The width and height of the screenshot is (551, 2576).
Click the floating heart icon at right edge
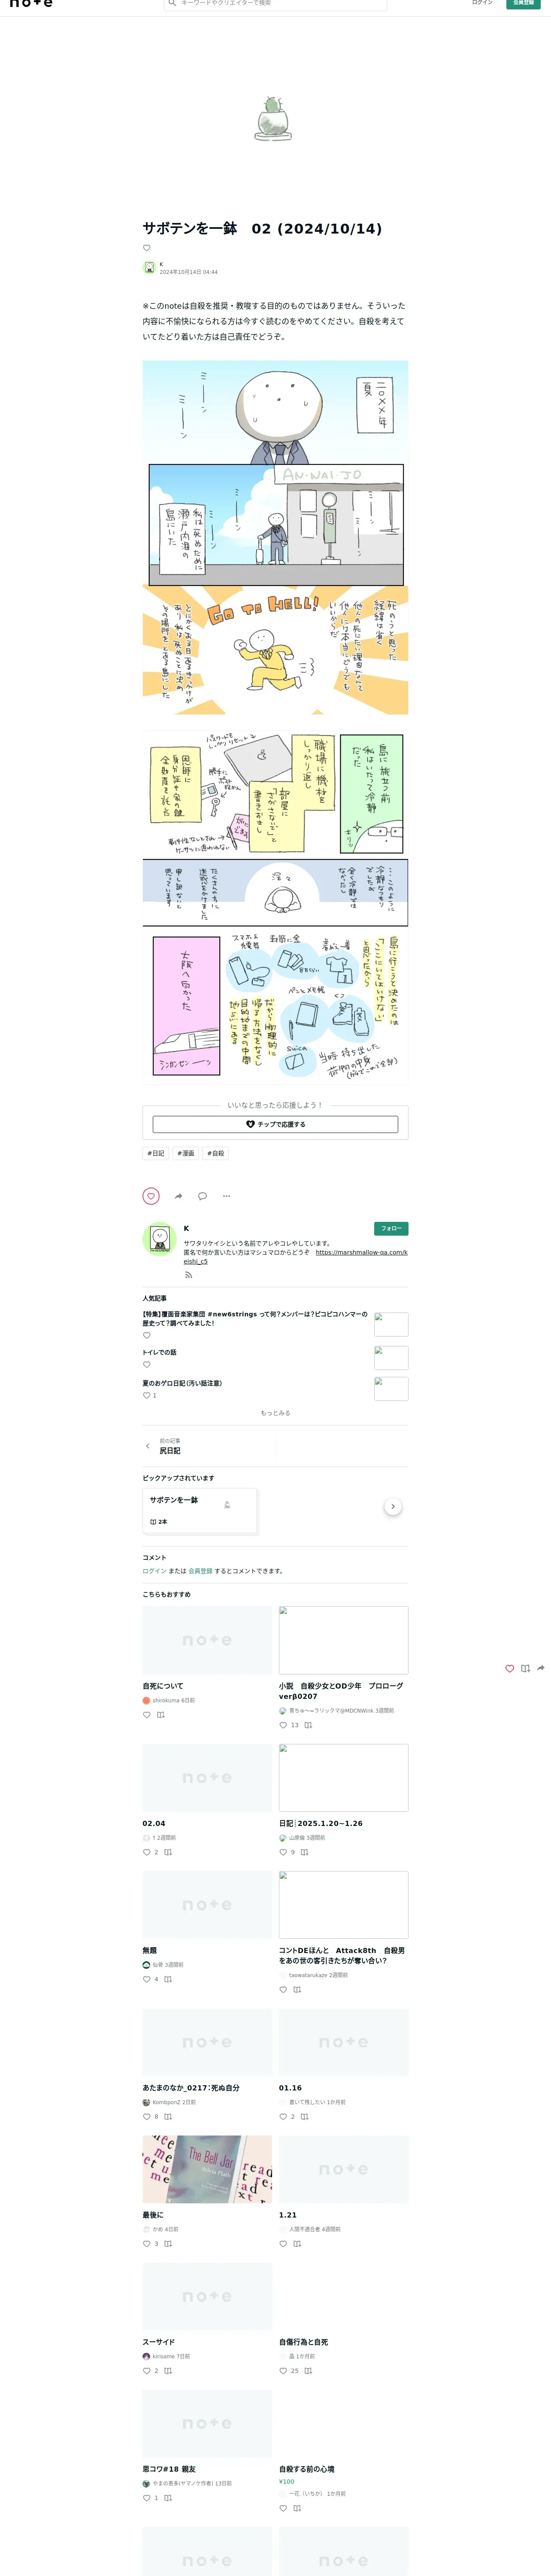point(509,1668)
